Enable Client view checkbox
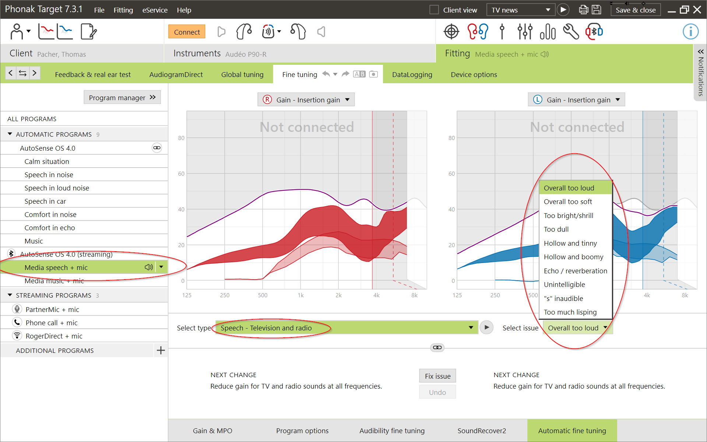This screenshot has width=707, height=442. 435,10
